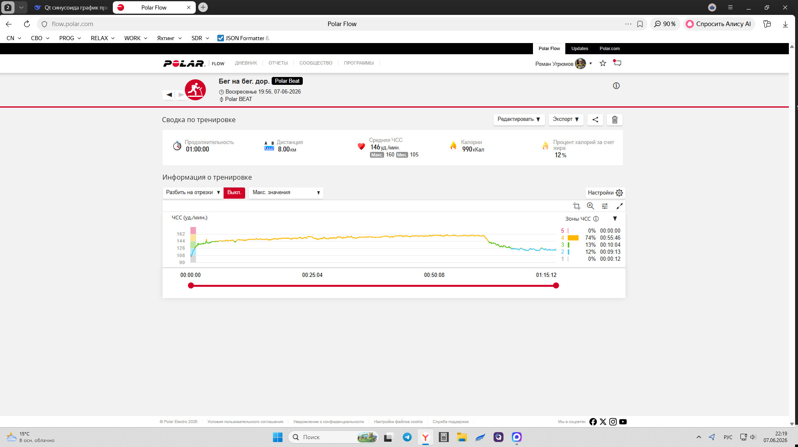The height and width of the screenshot is (447, 798).
Task: Click the Windows taskbar search box
Action: [333, 437]
